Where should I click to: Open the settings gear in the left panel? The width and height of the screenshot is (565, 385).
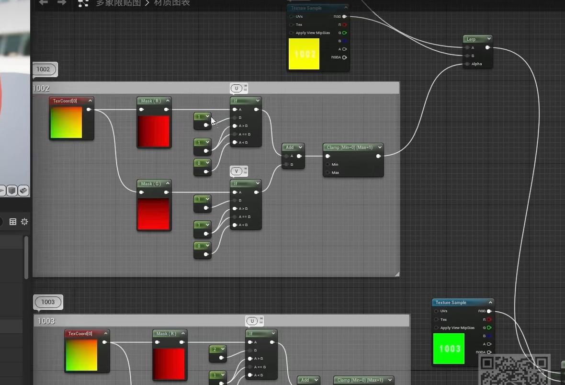click(24, 222)
